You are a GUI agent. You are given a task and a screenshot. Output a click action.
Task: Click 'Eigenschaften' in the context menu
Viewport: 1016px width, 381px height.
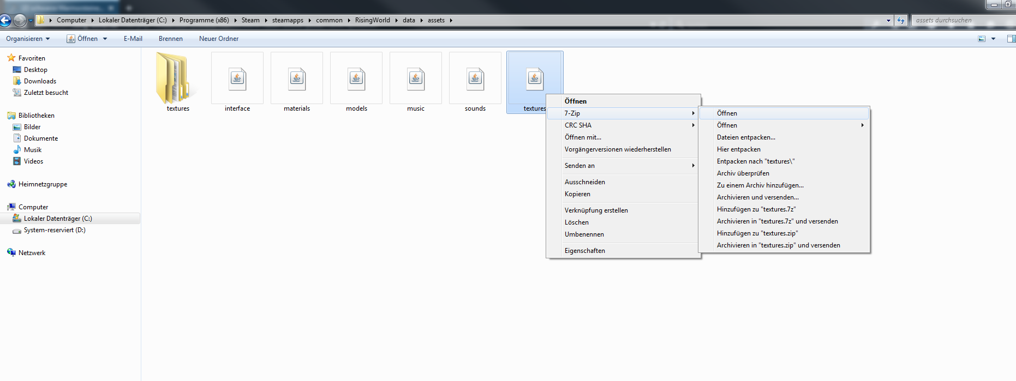pos(584,251)
